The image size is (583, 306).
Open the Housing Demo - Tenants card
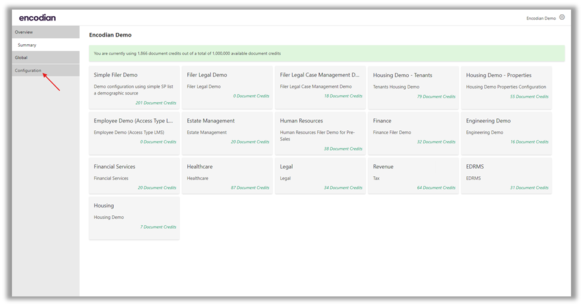[x=413, y=87]
